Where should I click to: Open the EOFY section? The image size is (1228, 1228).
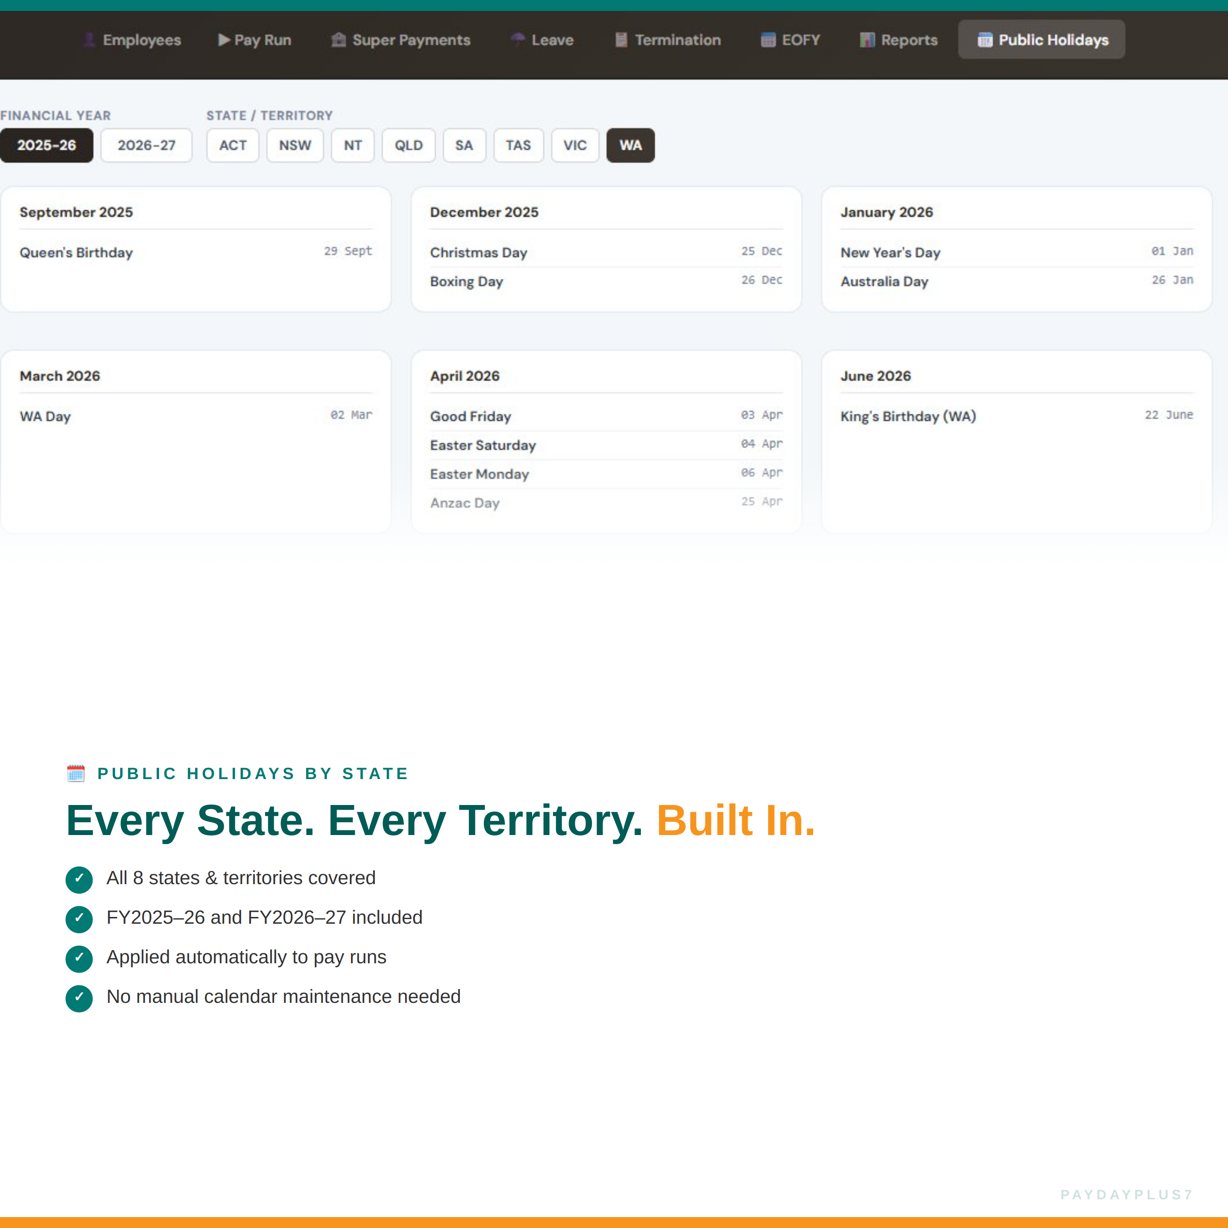point(790,40)
